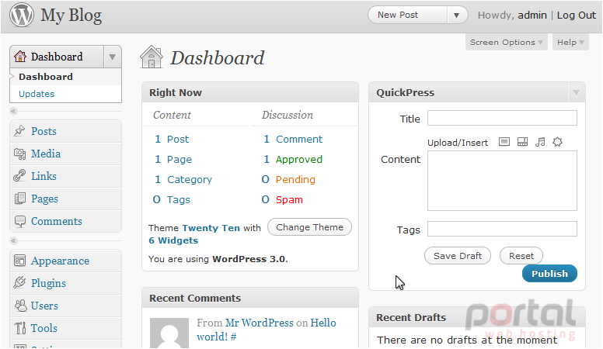The height and width of the screenshot is (349, 603).
Task: Click the orange Pending link
Action: tap(295, 180)
